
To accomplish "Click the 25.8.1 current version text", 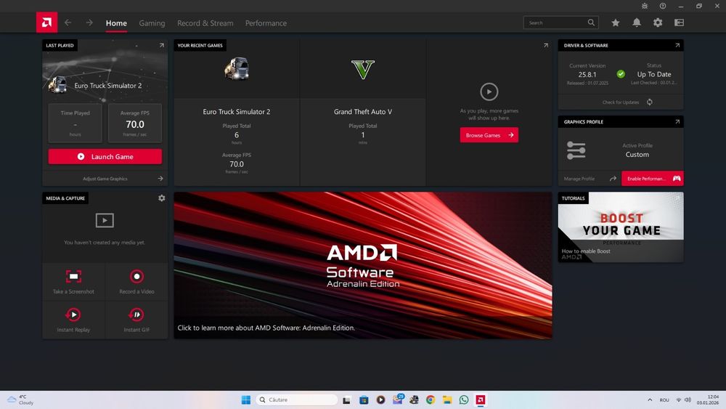I will [587, 75].
